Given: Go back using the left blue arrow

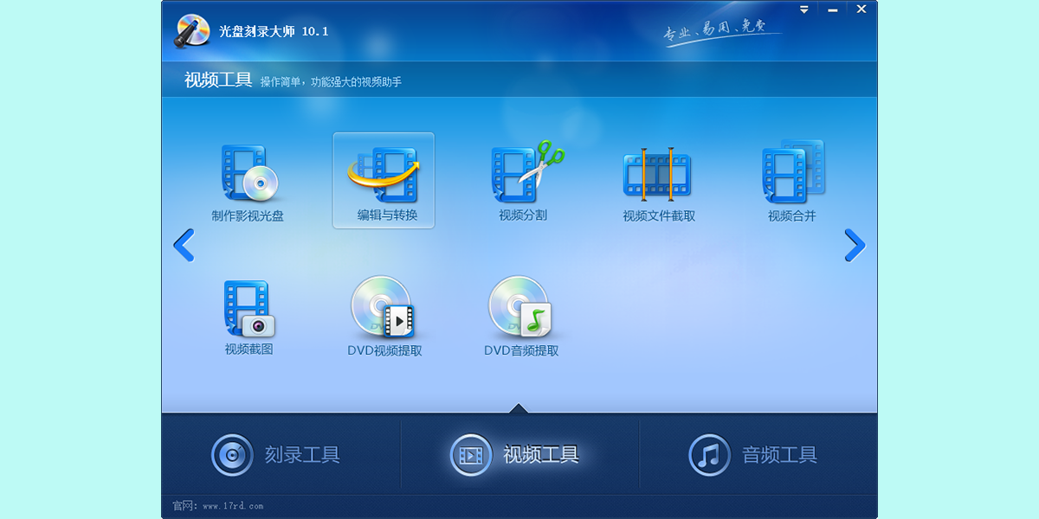Looking at the screenshot, I should pyautogui.click(x=184, y=246).
